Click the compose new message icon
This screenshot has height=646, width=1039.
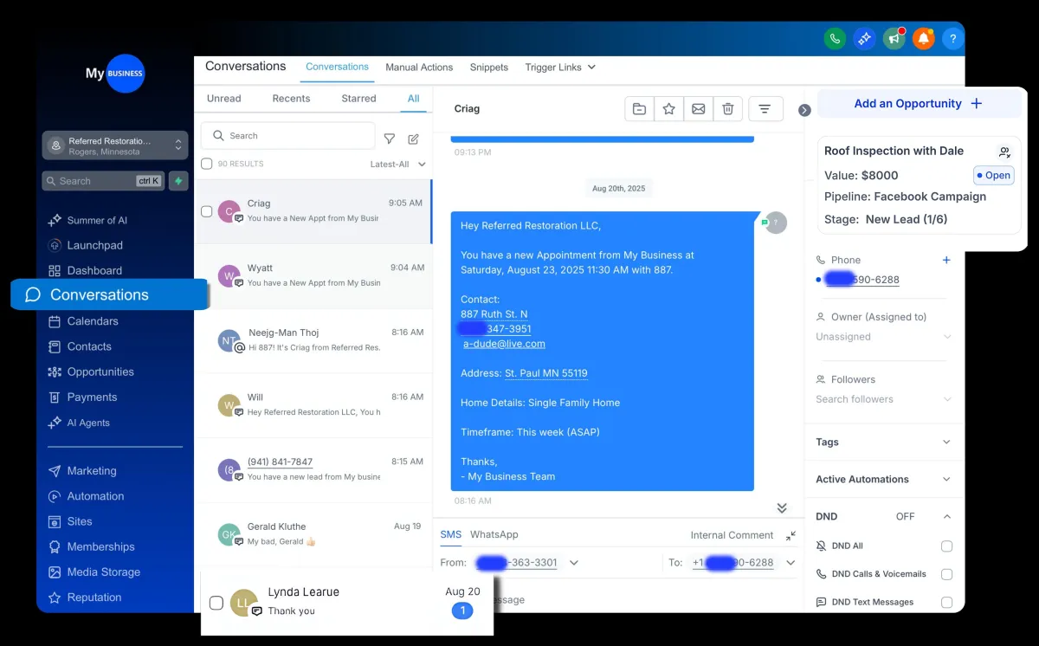pyautogui.click(x=414, y=139)
